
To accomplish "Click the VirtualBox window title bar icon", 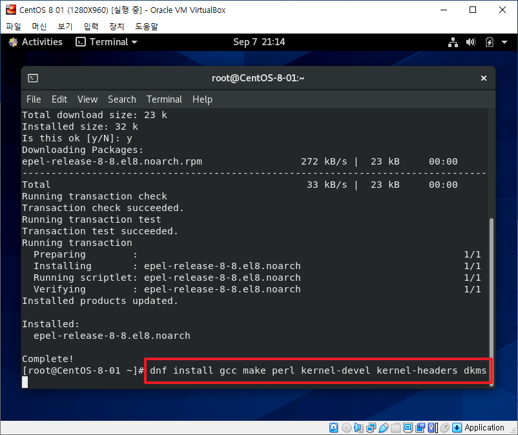I will click(x=10, y=10).
